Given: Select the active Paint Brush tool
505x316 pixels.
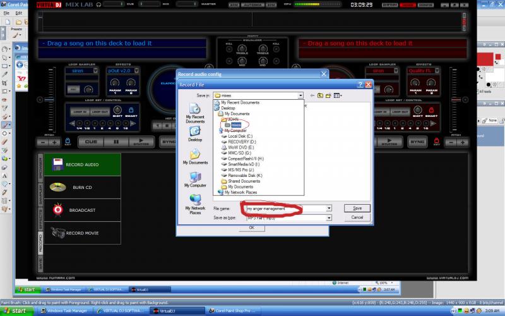Looking at the screenshot, I should tap(6, 125).
